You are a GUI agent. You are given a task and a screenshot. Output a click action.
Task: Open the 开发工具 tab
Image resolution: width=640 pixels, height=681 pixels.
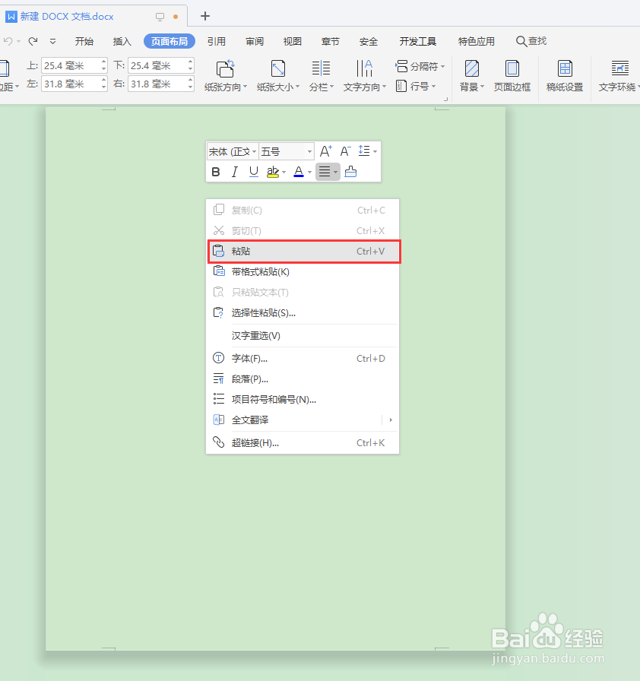pyautogui.click(x=418, y=41)
